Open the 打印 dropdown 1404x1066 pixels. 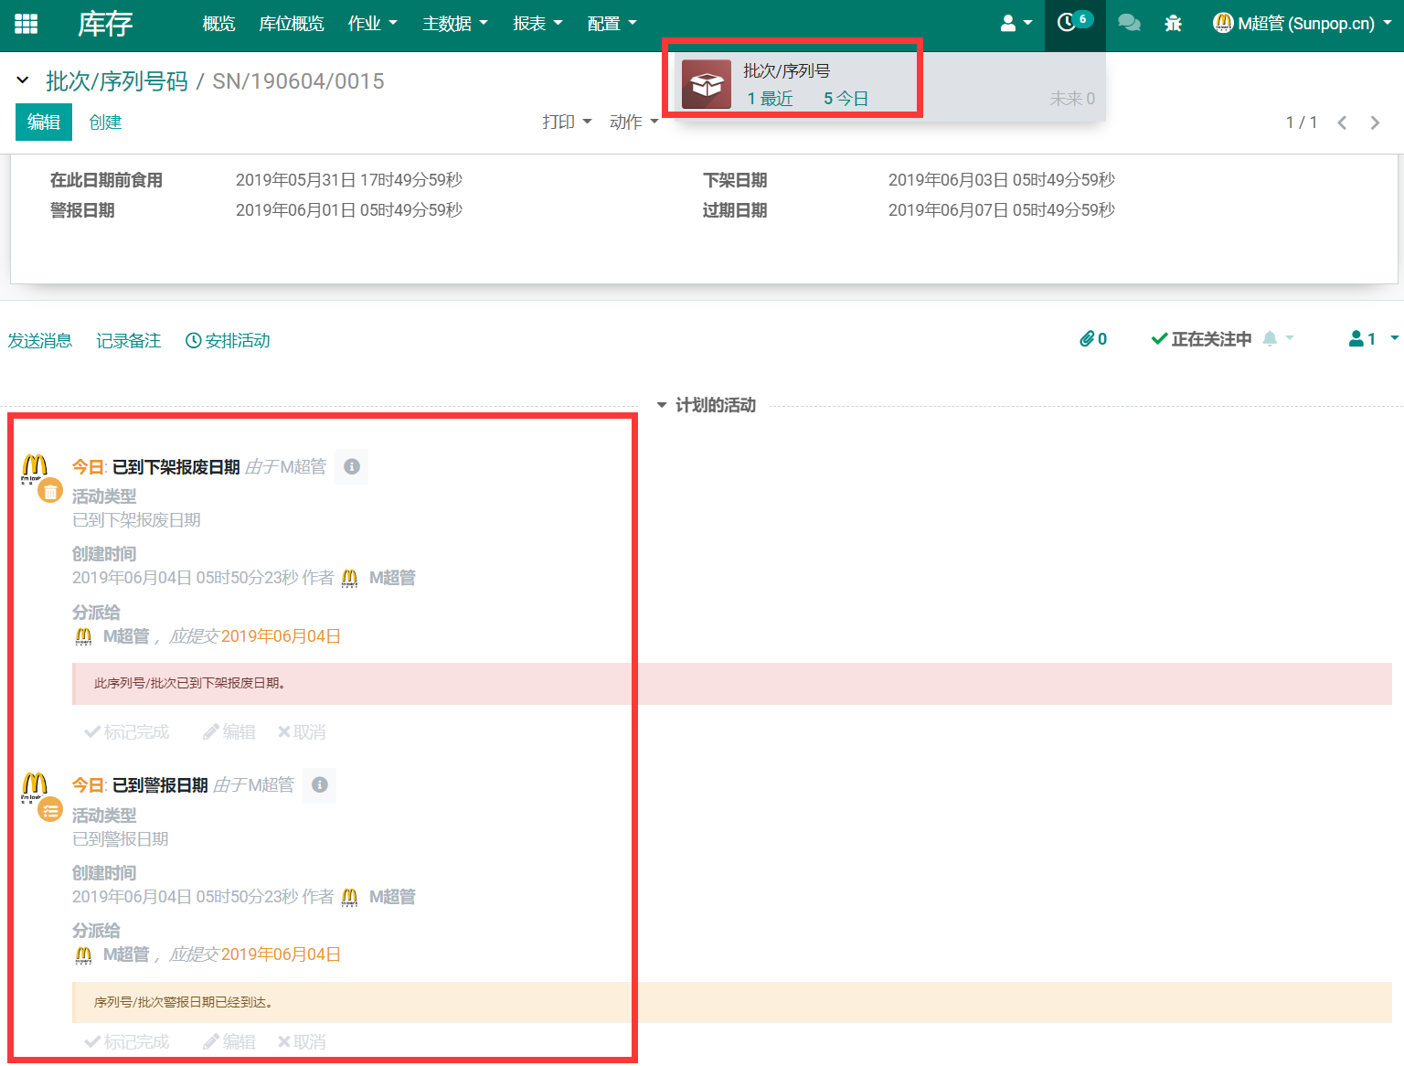(x=567, y=123)
